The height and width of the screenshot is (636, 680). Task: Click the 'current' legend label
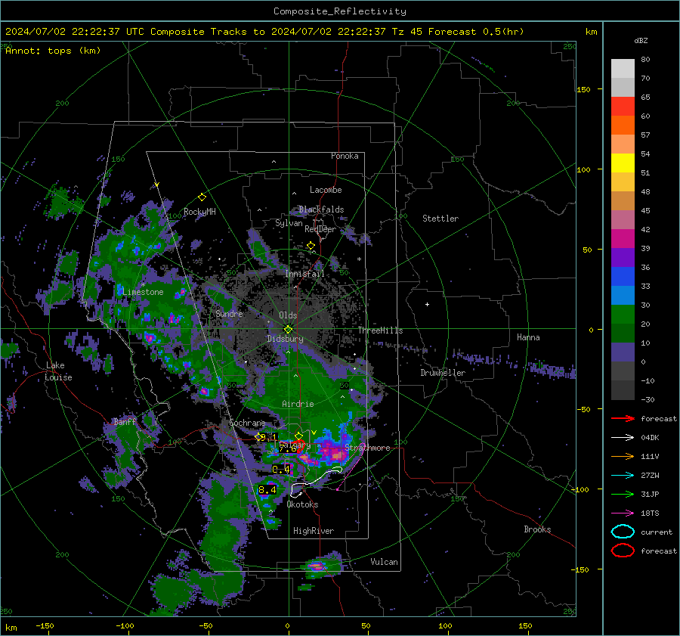tap(657, 532)
